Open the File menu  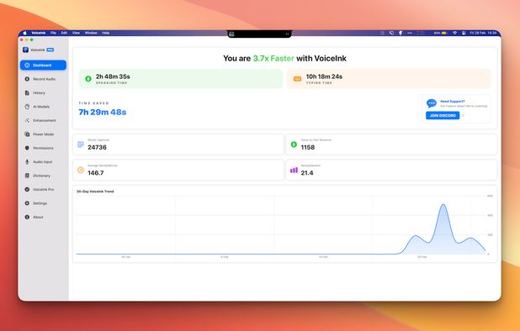coord(53,33)
